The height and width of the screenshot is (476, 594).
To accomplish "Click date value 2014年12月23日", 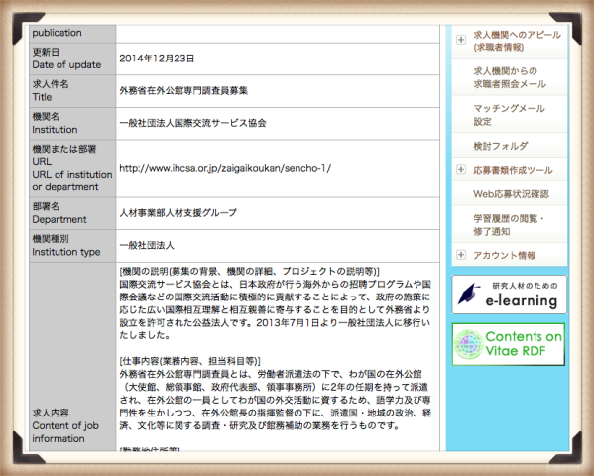I will (x=157, y=59).
